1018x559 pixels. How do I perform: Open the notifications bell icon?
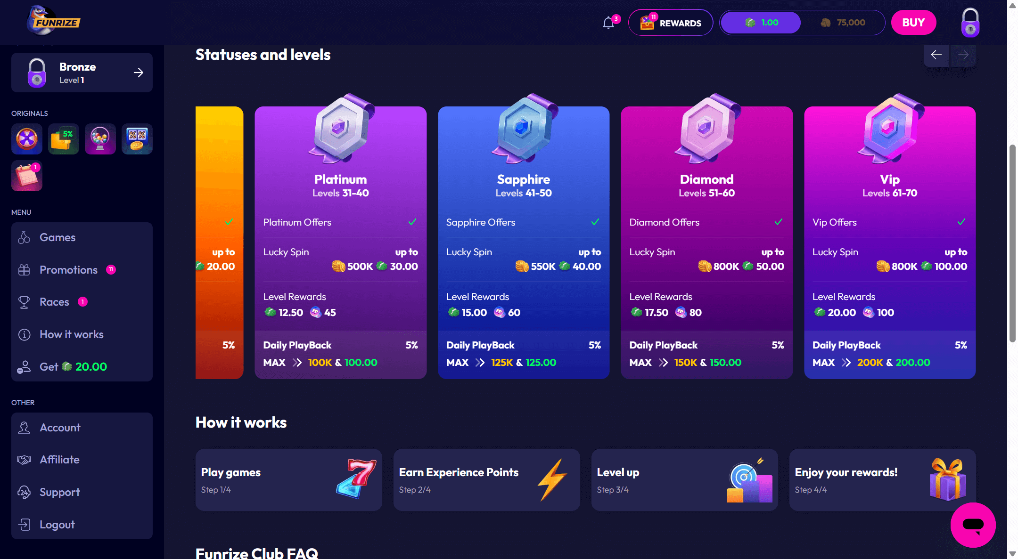tap(608, 23)
